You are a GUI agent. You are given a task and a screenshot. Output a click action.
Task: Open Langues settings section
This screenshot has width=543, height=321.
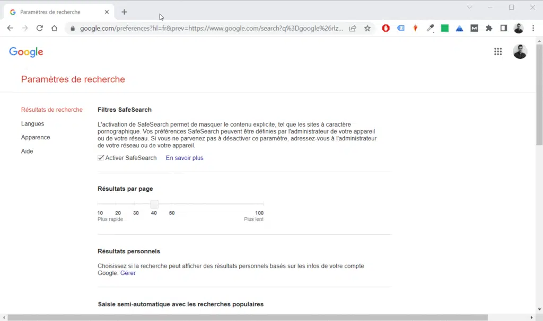(32, 124)
